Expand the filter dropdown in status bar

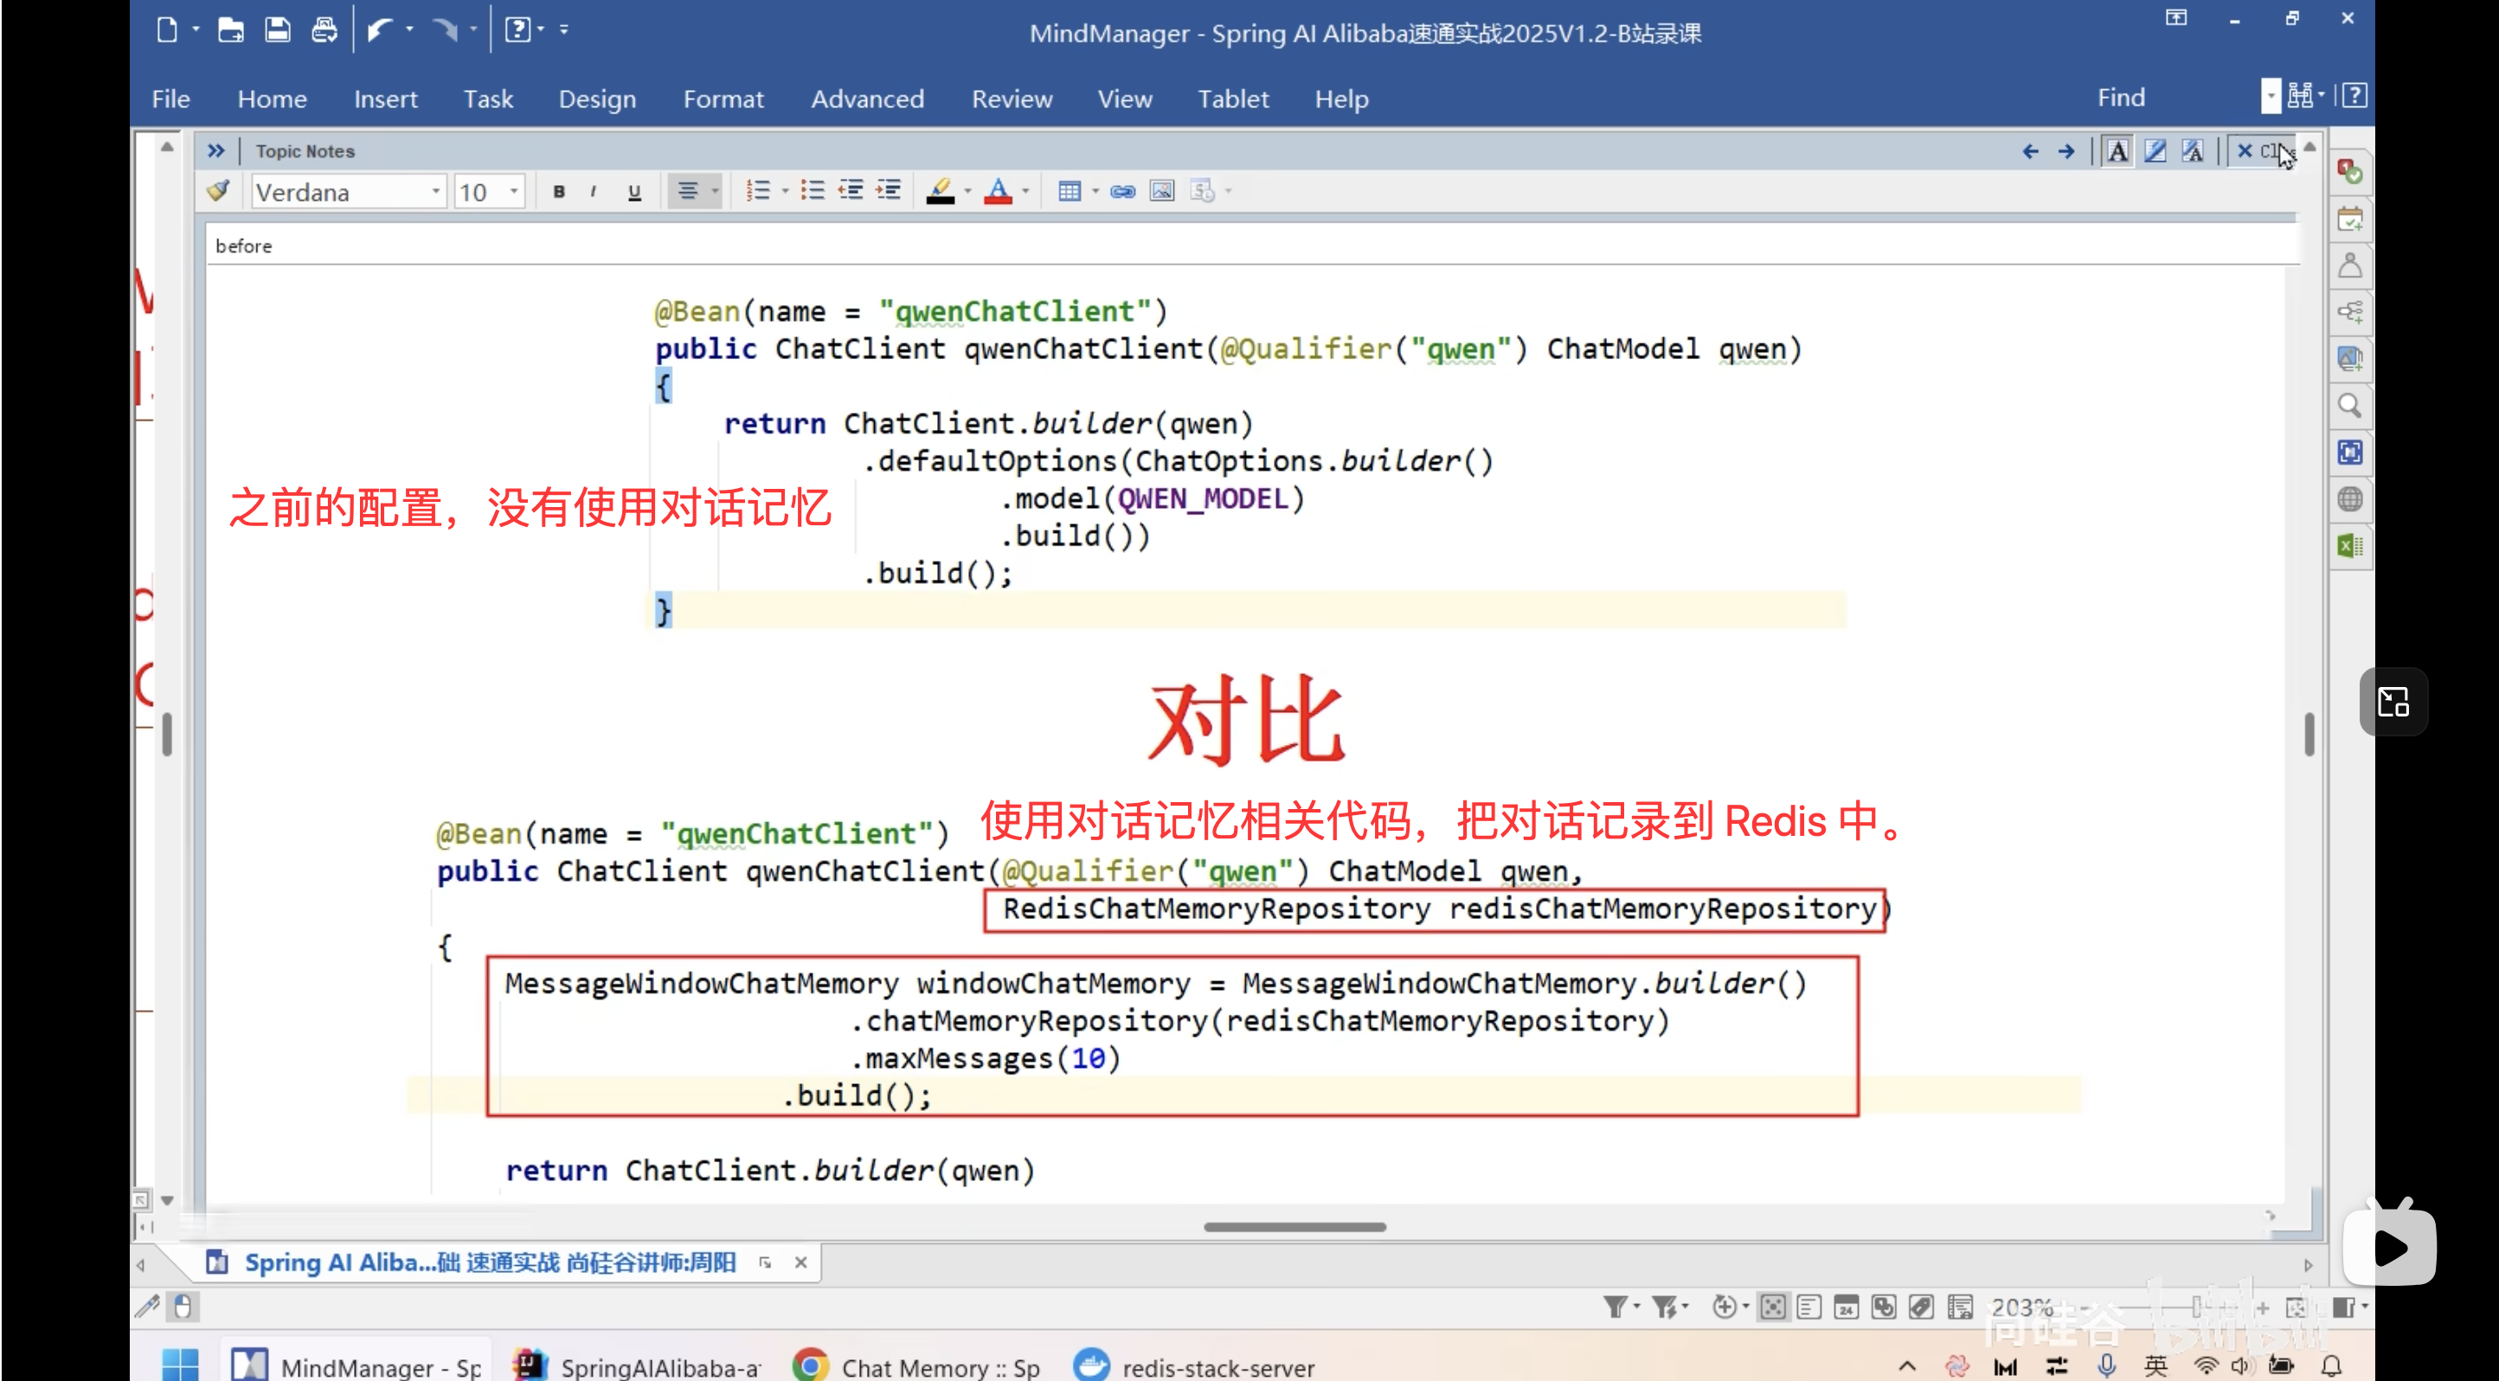[1636, 1307]
